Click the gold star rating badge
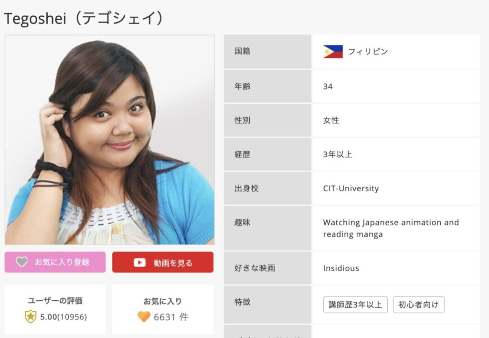 (31, 317)
